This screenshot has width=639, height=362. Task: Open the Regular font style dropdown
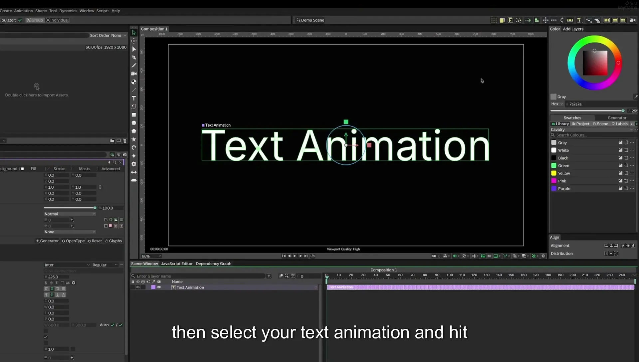click(x=105, y=265)
